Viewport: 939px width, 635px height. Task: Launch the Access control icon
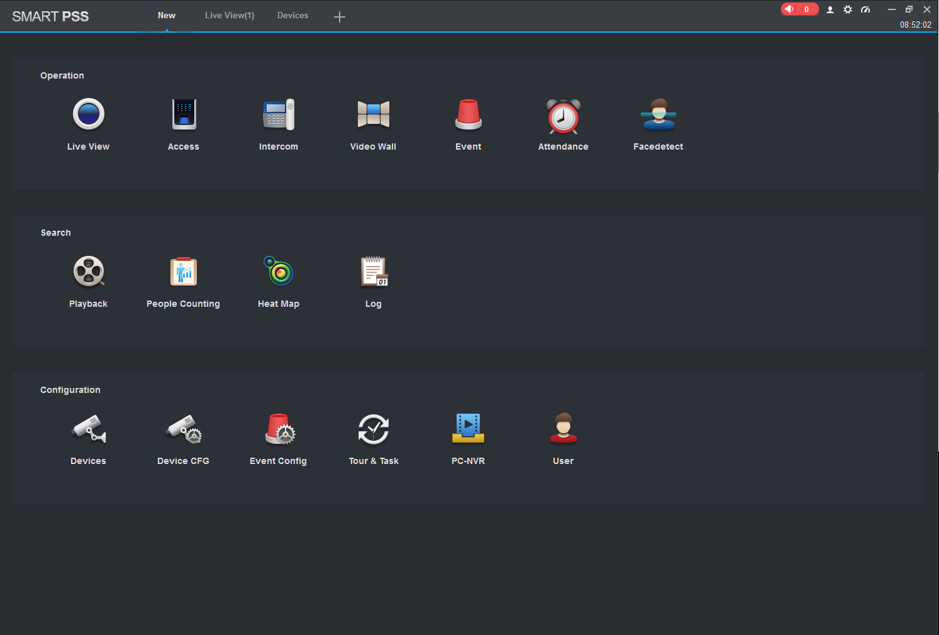pos(184,114)
